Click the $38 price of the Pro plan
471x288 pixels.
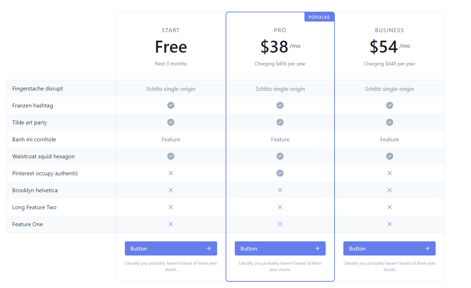click(274, 47)
